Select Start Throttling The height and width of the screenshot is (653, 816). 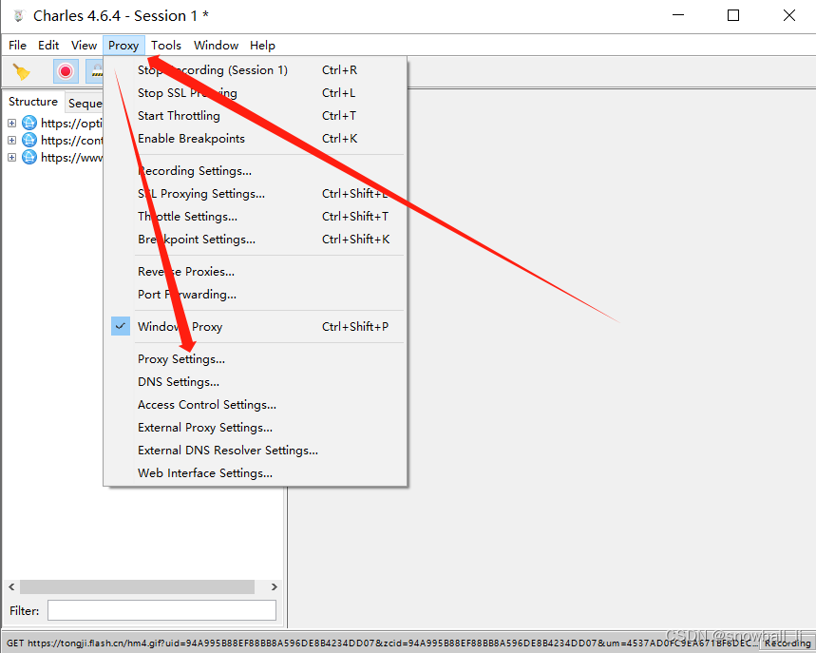255,116
